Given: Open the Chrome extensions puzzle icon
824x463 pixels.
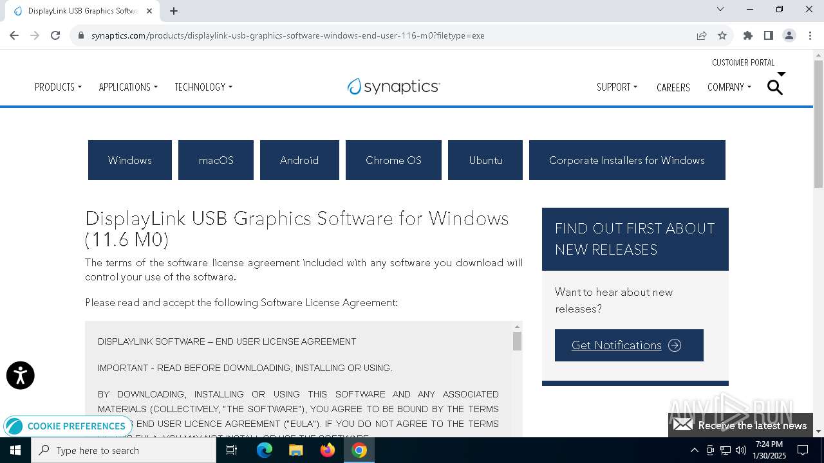Looking at the screenshot, I should pyautogui.click(x=748, y=35).
